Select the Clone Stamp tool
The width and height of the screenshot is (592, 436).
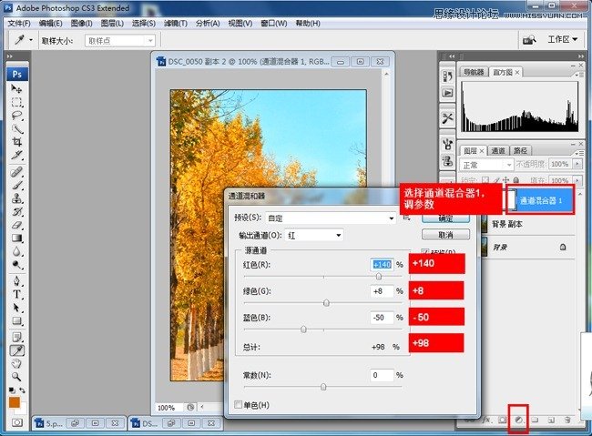[16, 198]
